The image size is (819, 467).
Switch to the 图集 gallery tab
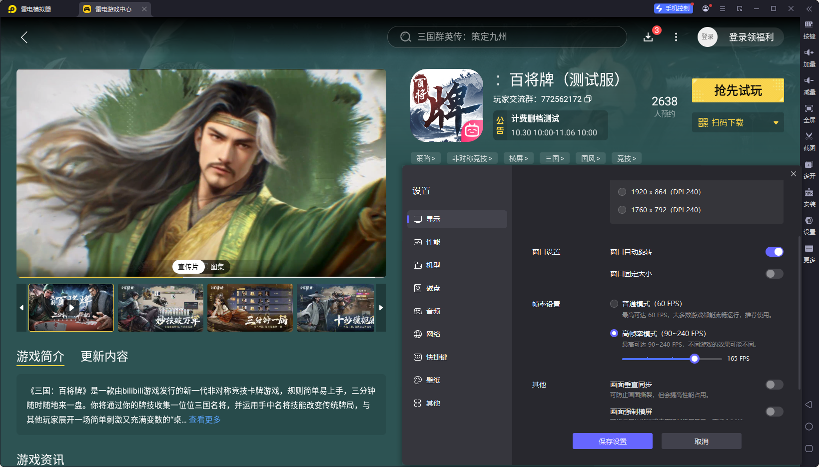[x=217, y=267]
